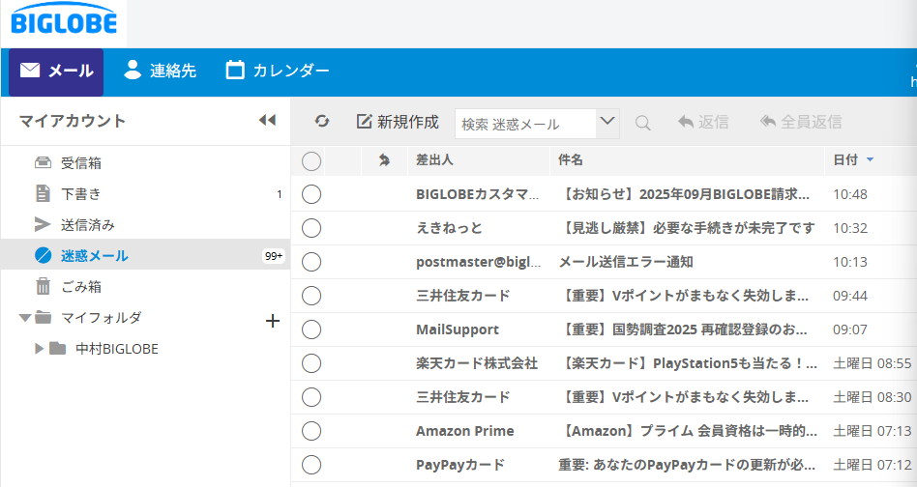Select the BIGLOBEカスタマ message checkbox
Viewport: 917px width, 487px height.
coord(311,194)
